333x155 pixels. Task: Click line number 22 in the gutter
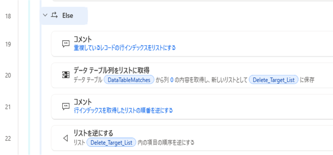tap(8, 138)
